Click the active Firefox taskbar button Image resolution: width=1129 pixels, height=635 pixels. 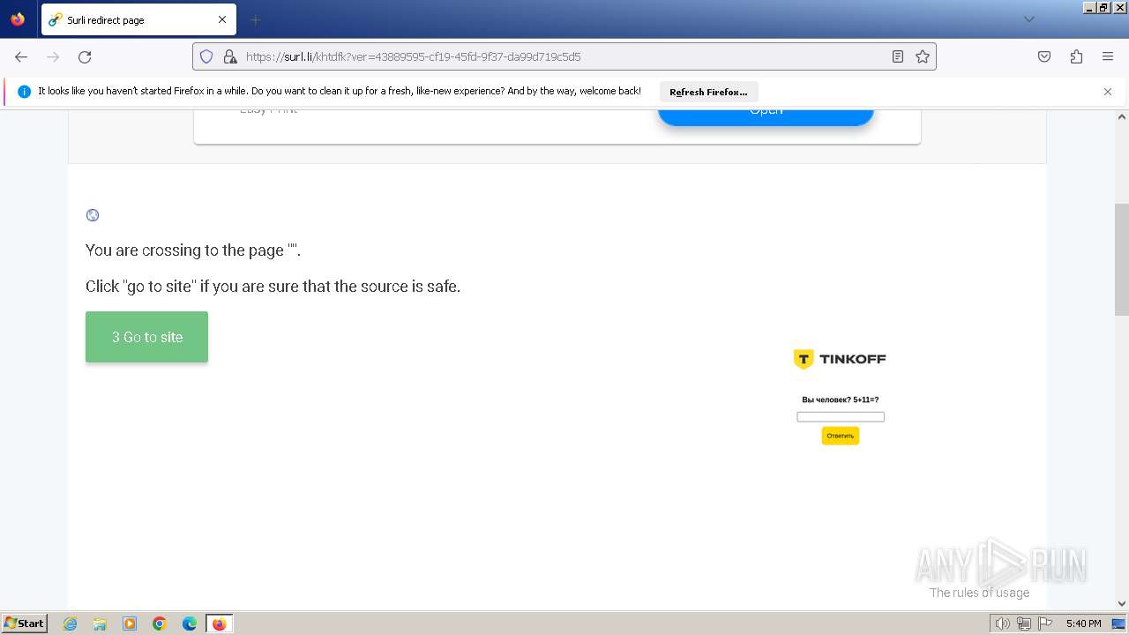pyautogui.click(x=219, y=624)
